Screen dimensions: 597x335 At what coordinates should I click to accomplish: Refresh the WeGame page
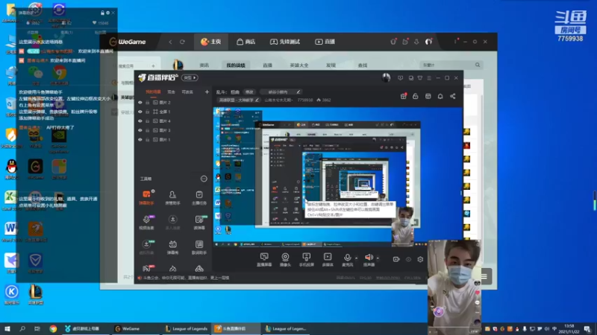182,42
